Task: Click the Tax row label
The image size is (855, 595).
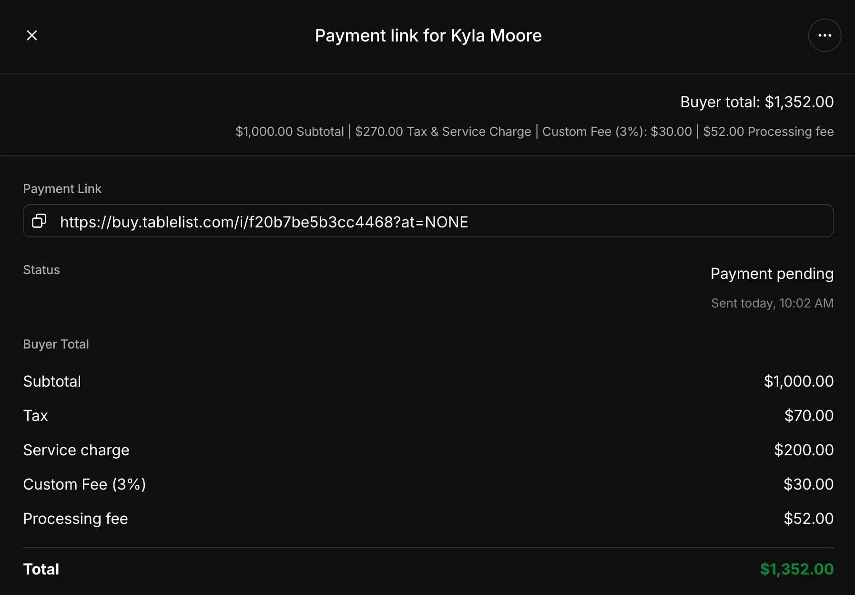Action: (35, 416)
